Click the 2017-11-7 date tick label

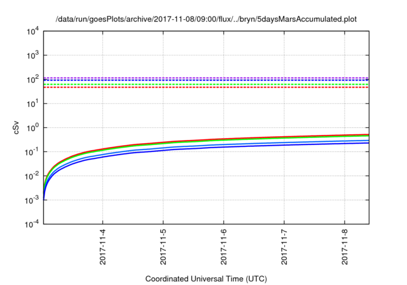[284, 247]
